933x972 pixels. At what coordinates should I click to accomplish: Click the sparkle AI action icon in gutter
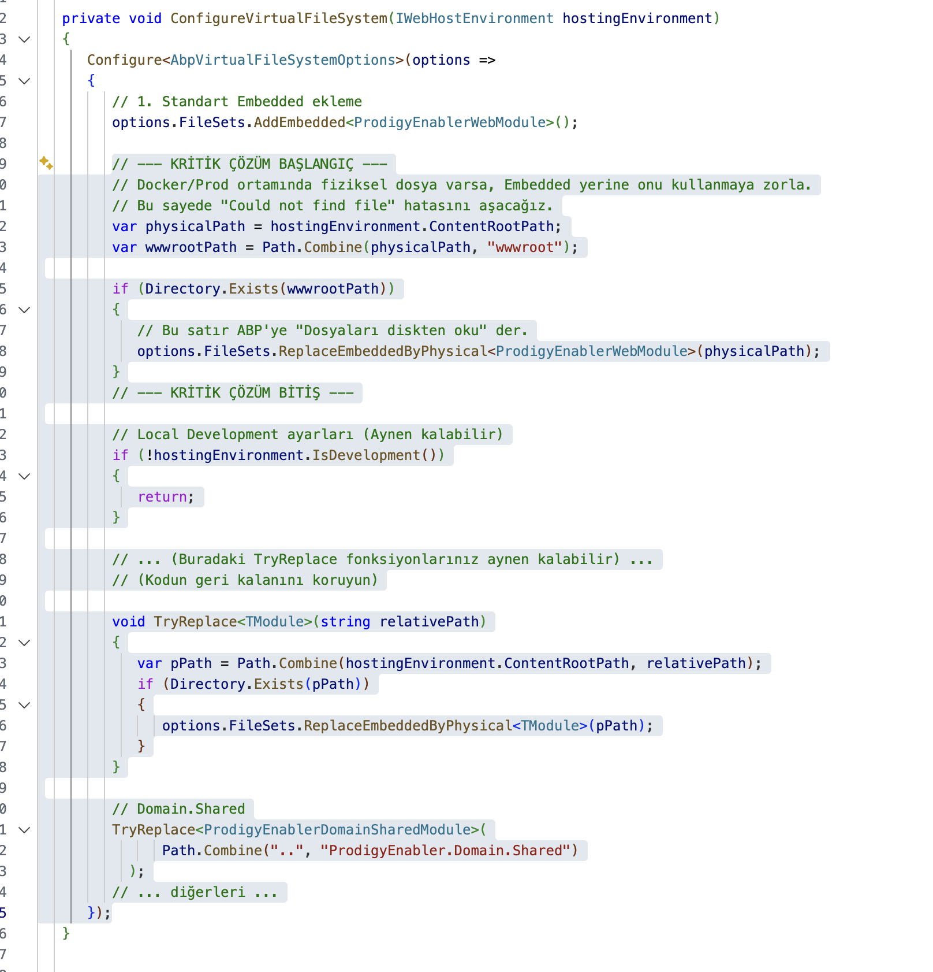coord(46,164)
